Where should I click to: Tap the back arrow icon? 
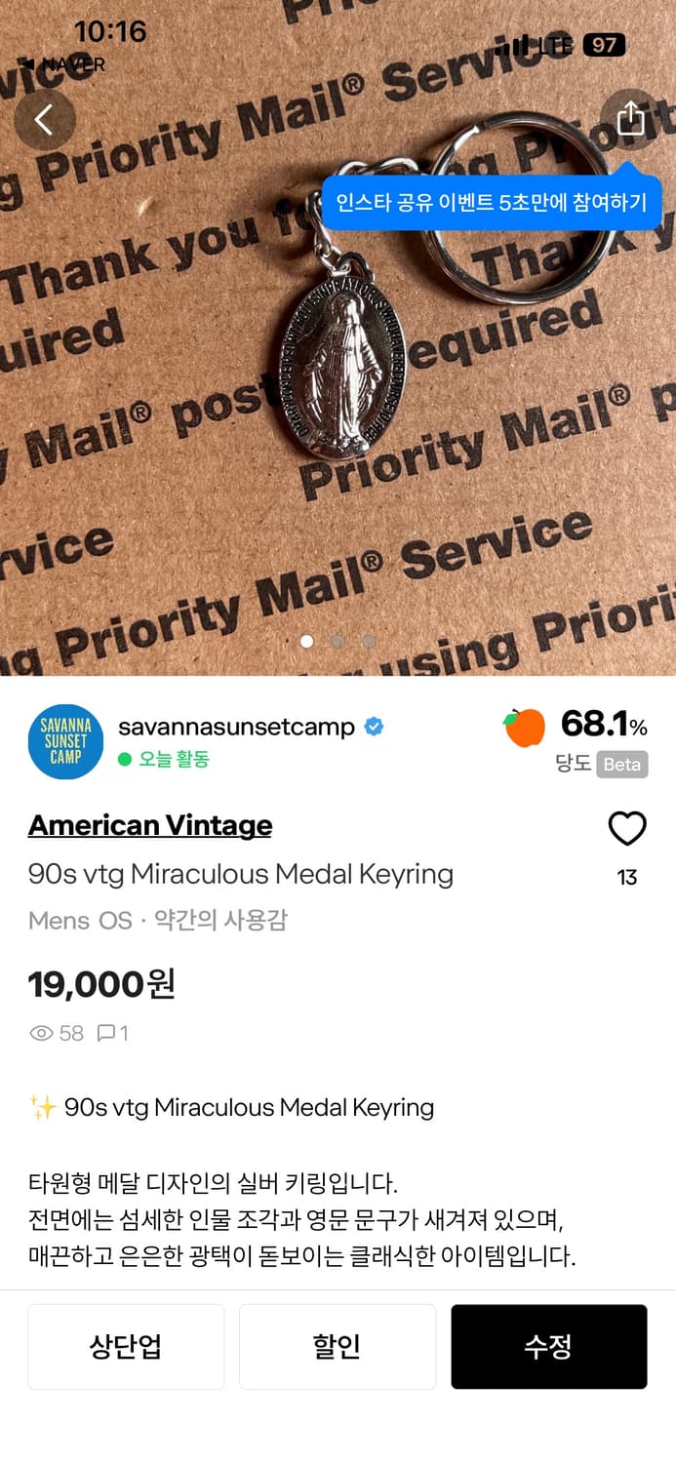pos(45,119)
